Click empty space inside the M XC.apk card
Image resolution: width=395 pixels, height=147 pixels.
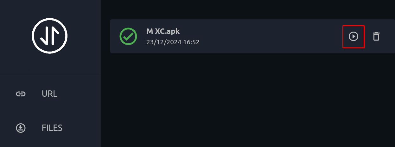(269, 36)
